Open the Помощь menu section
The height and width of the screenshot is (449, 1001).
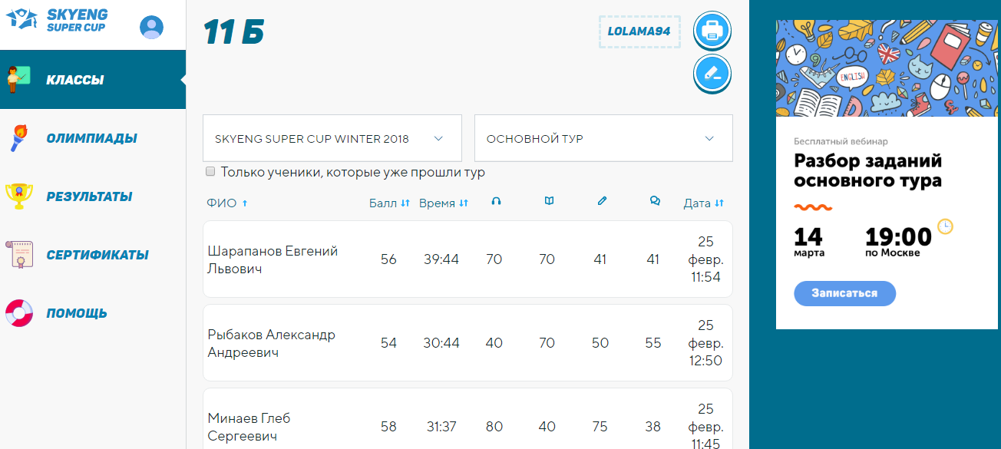93,313
